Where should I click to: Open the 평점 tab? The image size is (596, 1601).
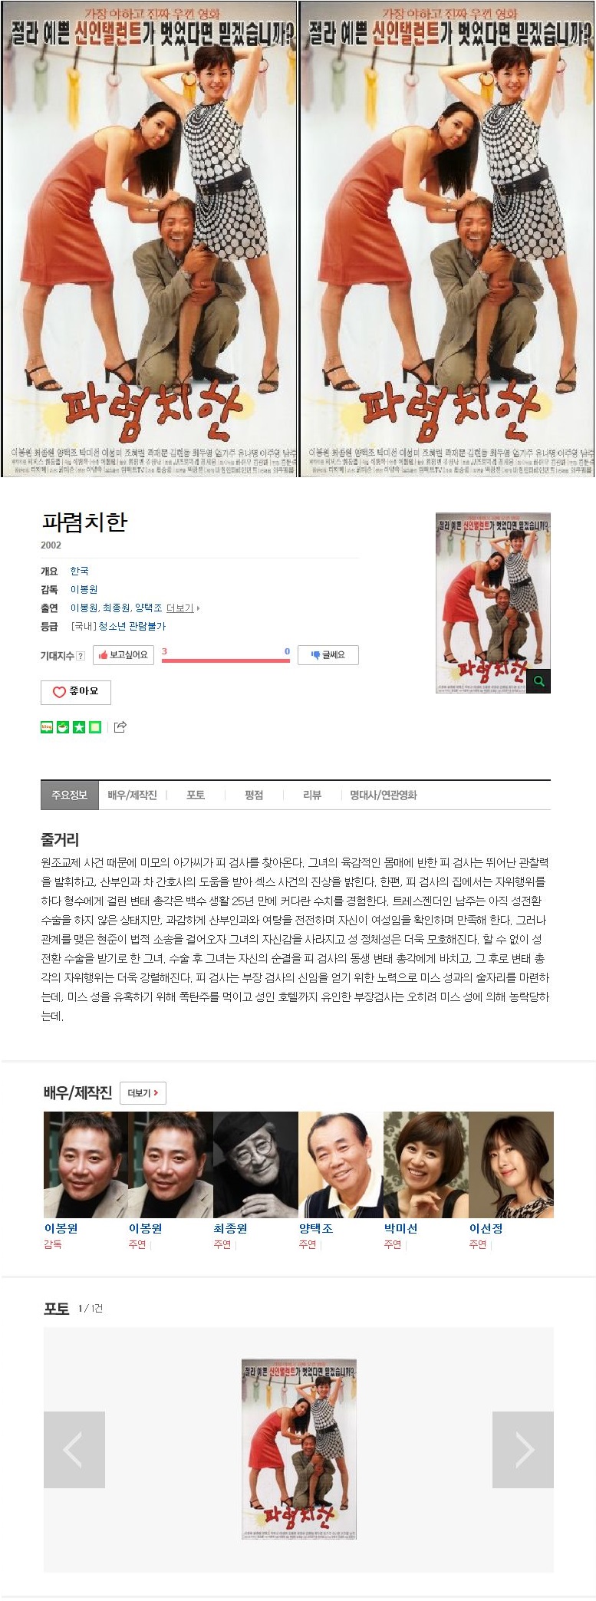(x=254, y=796)
